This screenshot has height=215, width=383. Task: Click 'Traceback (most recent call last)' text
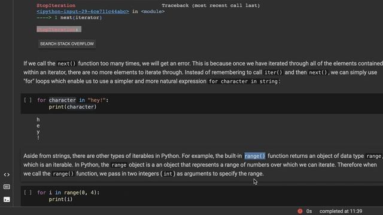coord(211,5)
